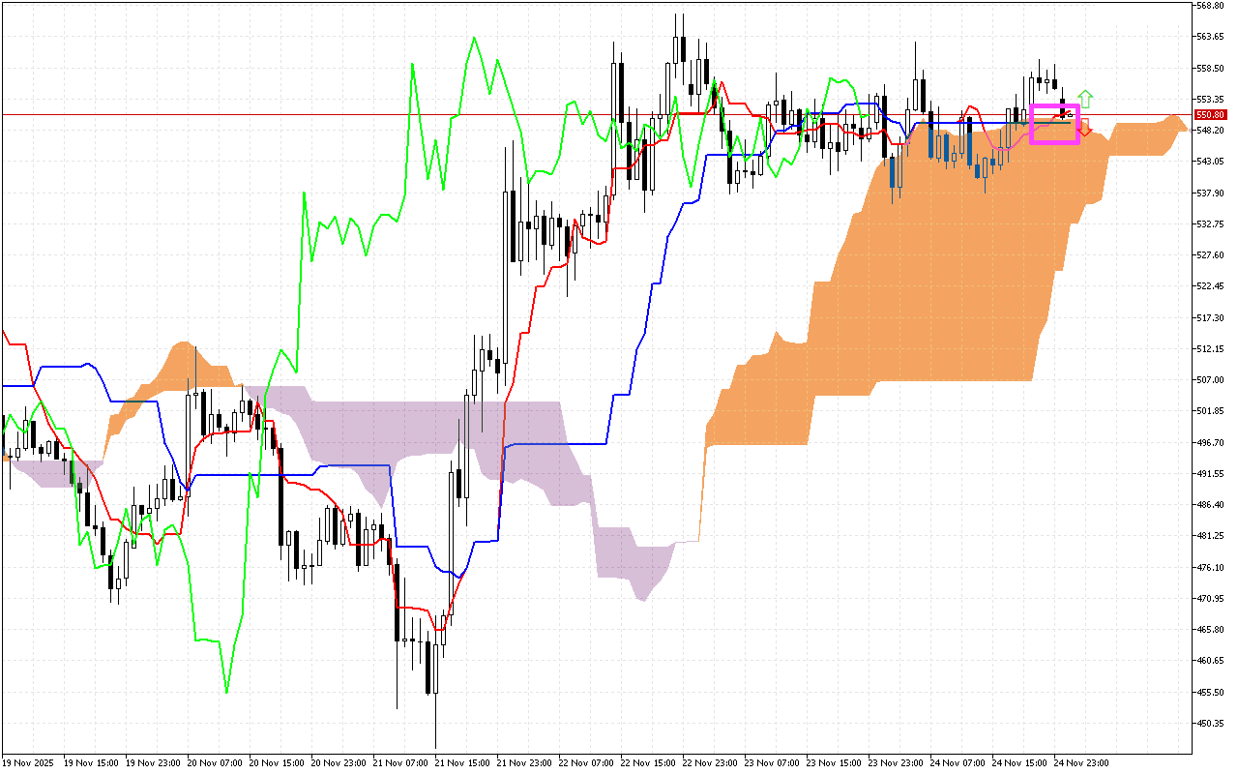Click the 23 Nov 15:00 time label
1238x774 pixels.
tap(833, 763)
